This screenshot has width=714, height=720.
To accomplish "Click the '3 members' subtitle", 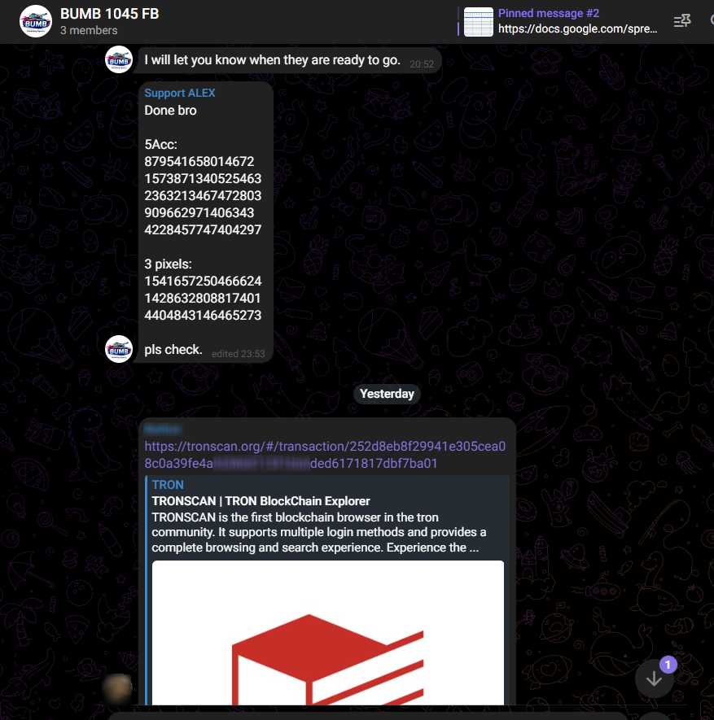I will tap(89, 30).
